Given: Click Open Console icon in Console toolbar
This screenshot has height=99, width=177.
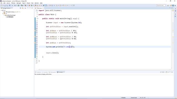Looking at the screenshot, I should pyautogui.click(x=166, y=72).
